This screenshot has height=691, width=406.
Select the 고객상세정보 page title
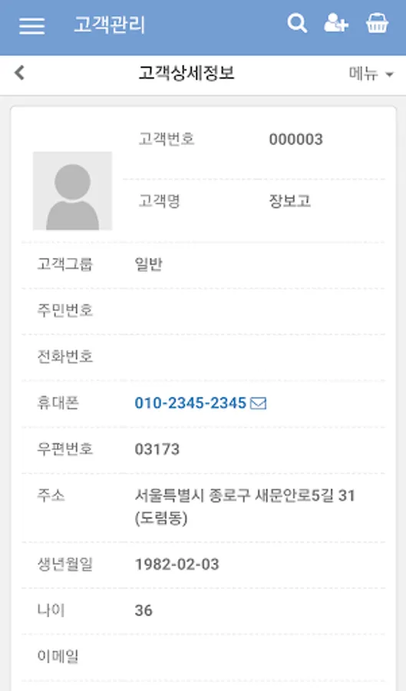[x=186, y=73]
